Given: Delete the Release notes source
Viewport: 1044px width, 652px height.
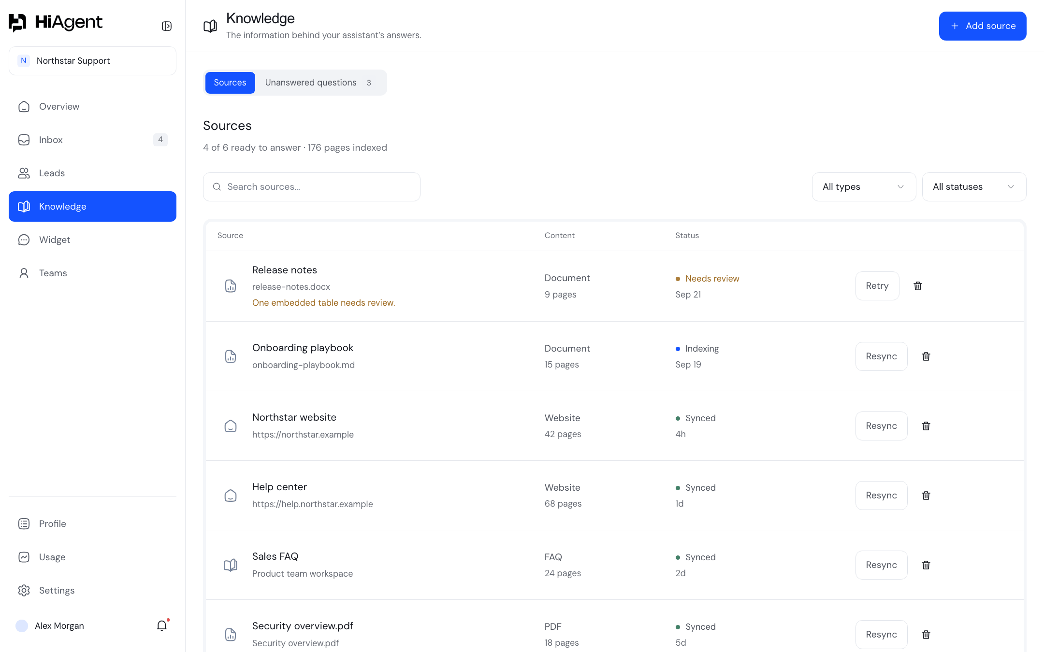Looking at the screenshot, I should coord(918,286).
